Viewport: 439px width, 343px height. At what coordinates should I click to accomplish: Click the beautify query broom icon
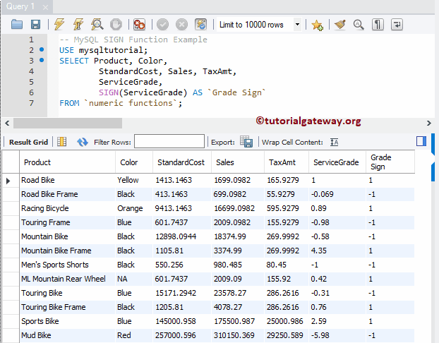[340, 25]
